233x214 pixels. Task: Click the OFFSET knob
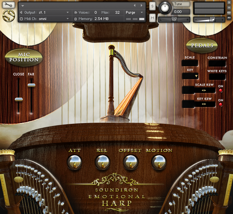[x=131, y=162]
